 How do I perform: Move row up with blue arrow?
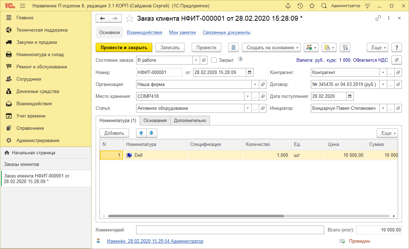click(141, 133)
